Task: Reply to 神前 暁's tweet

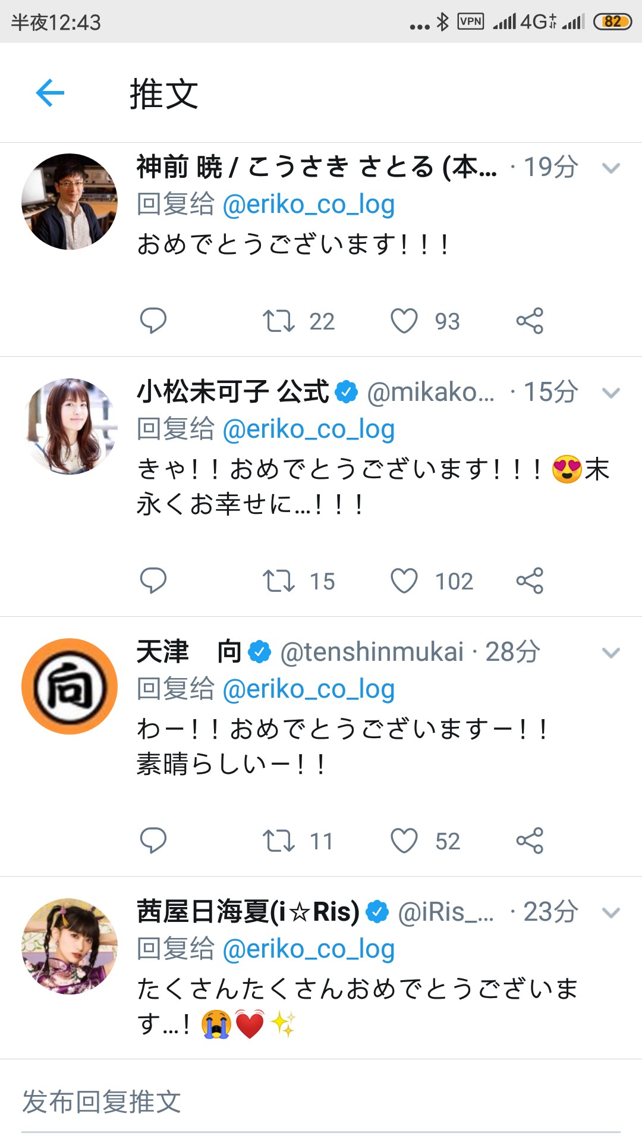Action: click(x=153, y=321)
